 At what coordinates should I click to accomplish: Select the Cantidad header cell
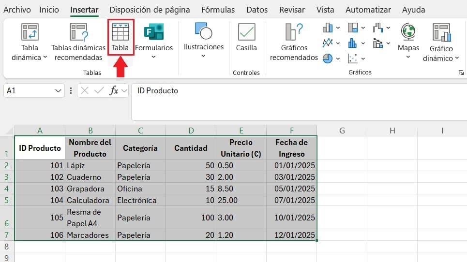click(191, 148)
